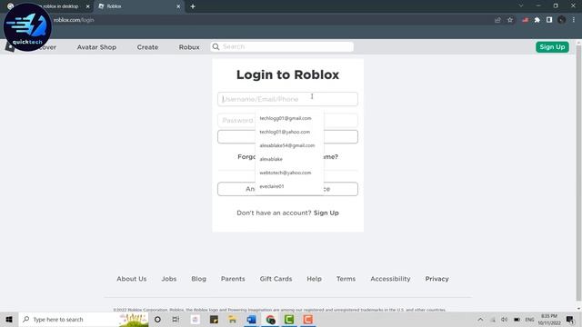Open Avatar Shop in navigation
The width and height of the screenshot is (582, 327).
96,47
